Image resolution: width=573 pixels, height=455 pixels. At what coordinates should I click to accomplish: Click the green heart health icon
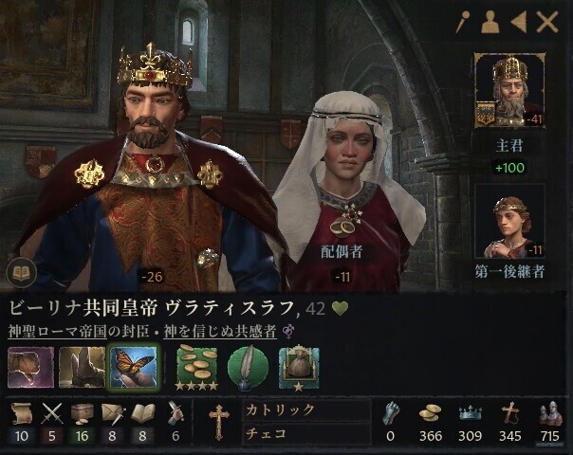340,309
